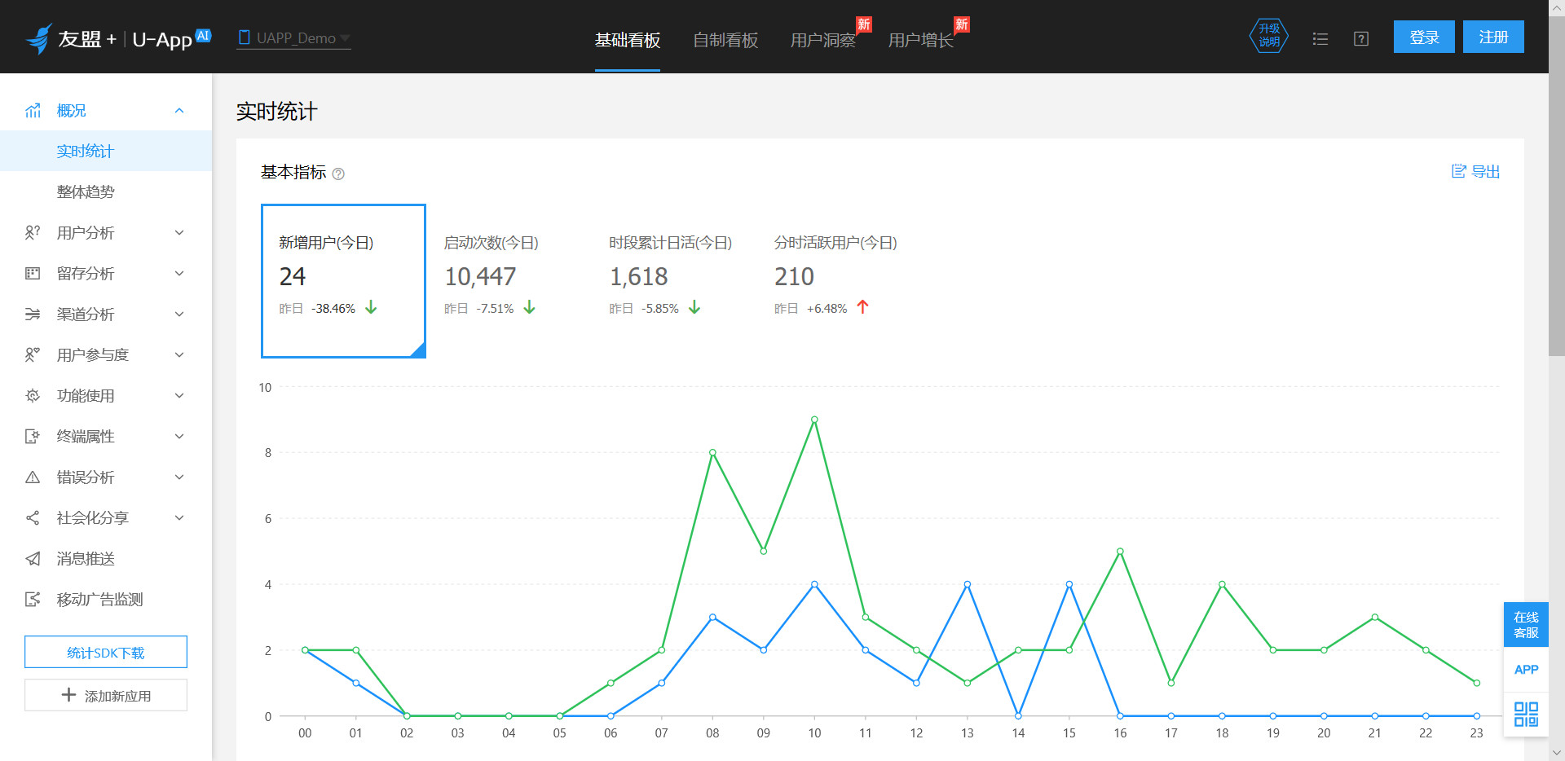Click the 终端属性 sidebar icon
This screenshot has height=761, width=1565.
point(33,436)
